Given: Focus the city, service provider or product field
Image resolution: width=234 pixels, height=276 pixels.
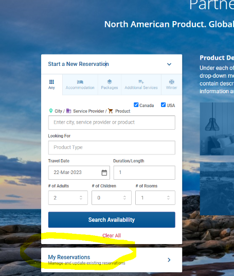Looking at the screenshot, I should pos(112,123).
